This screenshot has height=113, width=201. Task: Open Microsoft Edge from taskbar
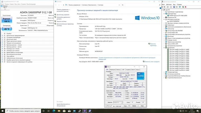coord(54,111)
